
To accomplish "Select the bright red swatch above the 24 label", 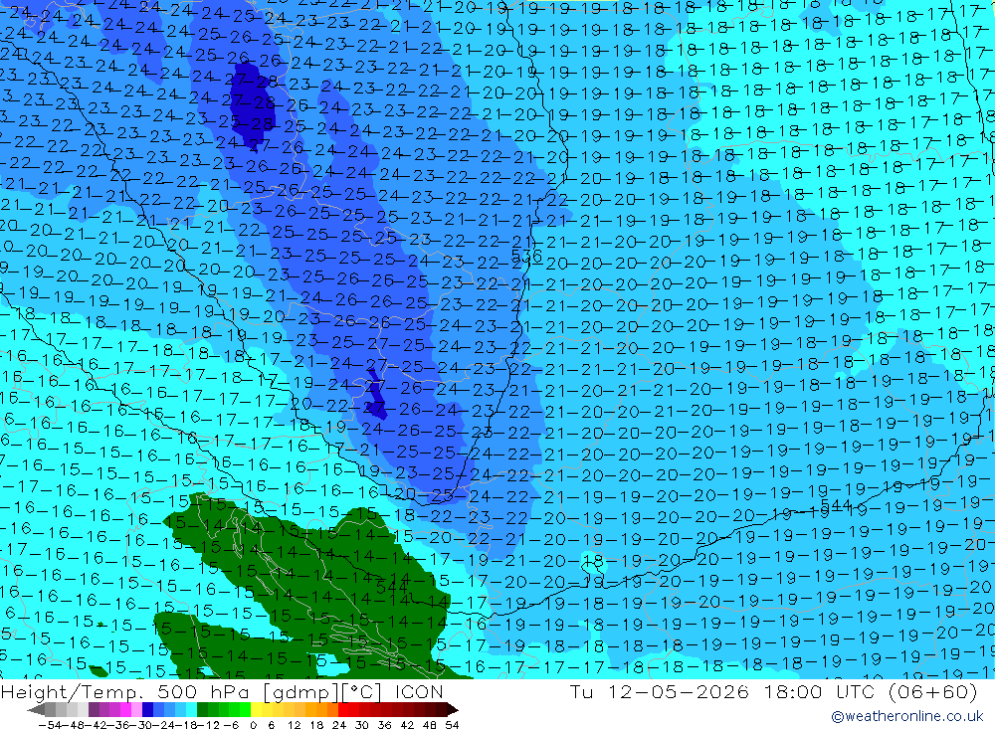I will pos(343,709).
